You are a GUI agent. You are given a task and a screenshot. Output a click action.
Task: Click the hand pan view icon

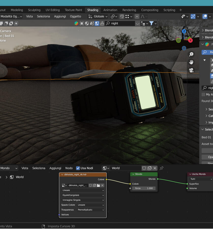pos(191,62)
